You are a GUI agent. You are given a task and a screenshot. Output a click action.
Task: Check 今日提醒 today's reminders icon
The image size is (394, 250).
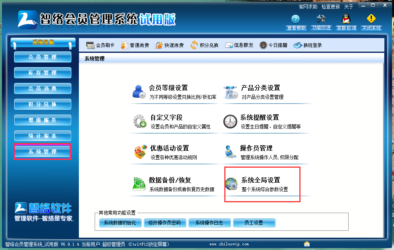tap(270, 45)
